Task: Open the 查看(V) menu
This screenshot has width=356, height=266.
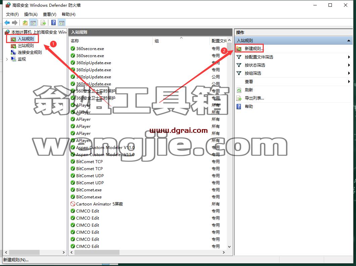Action: (50, 14)
